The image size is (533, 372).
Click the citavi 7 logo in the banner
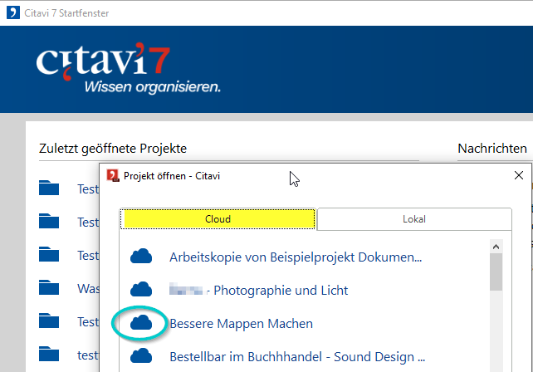point(103,61)
